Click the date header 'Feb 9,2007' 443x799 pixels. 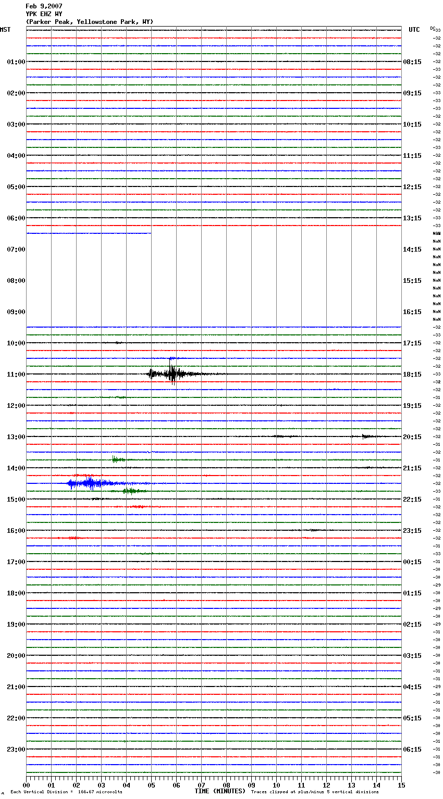tap(44, 6)
